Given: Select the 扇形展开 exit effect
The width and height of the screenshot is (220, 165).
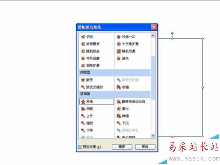Looking at the screenshot, I should (x=90, y=44).
